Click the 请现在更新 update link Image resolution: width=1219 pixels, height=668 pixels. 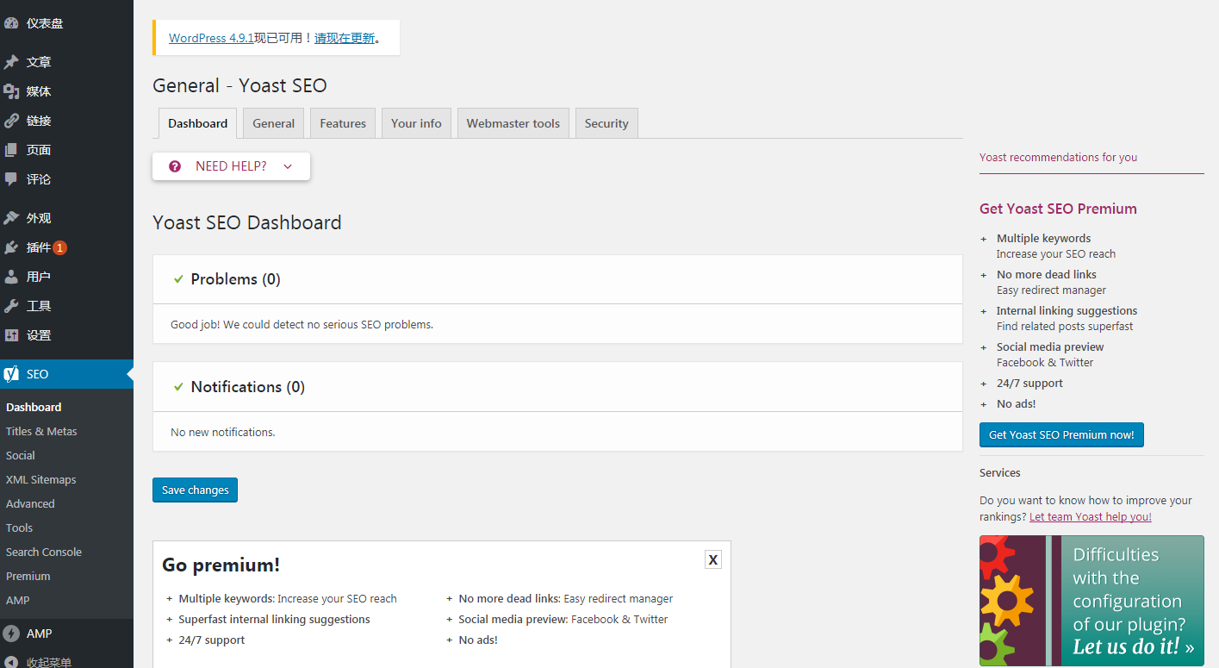coord(345,38)
